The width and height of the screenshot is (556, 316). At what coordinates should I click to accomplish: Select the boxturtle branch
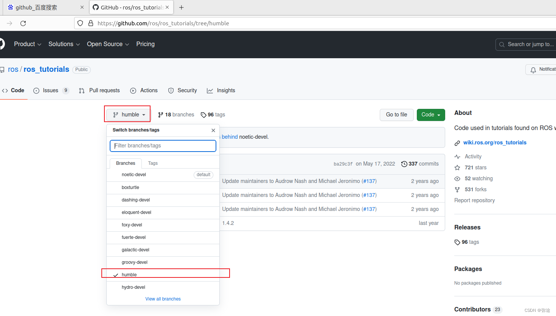(163, 187)
